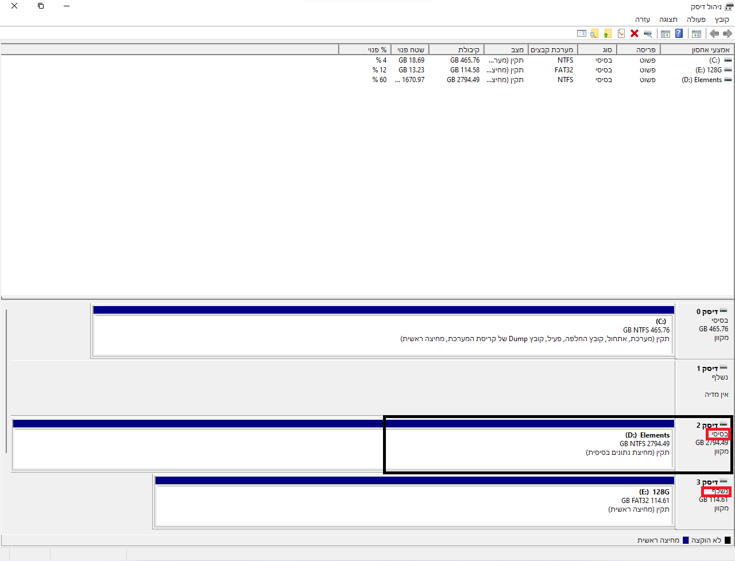The width and height of the screenshot is (735, 561).
Task: Click the red X delete icon
Action: [635, 34]
